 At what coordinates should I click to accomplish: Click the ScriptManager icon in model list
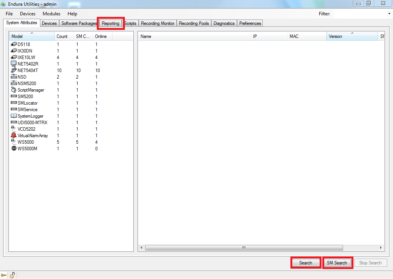point(14,90)
